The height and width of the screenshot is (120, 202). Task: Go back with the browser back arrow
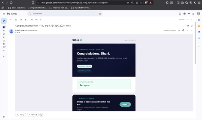[x=3, y=3]
